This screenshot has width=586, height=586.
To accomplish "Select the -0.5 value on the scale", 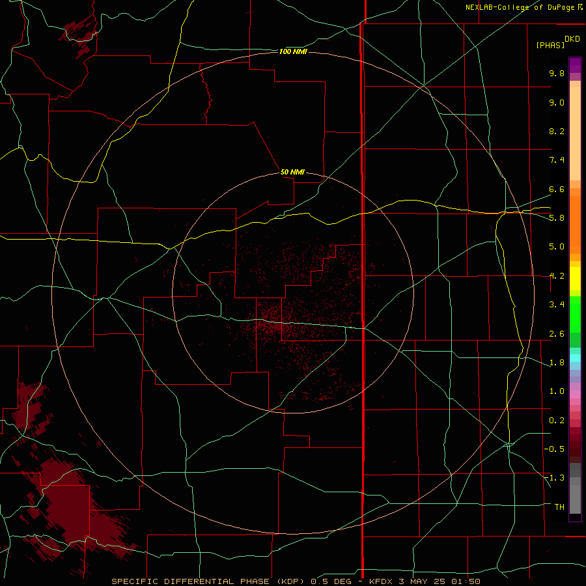I will (x=554, y=449).
